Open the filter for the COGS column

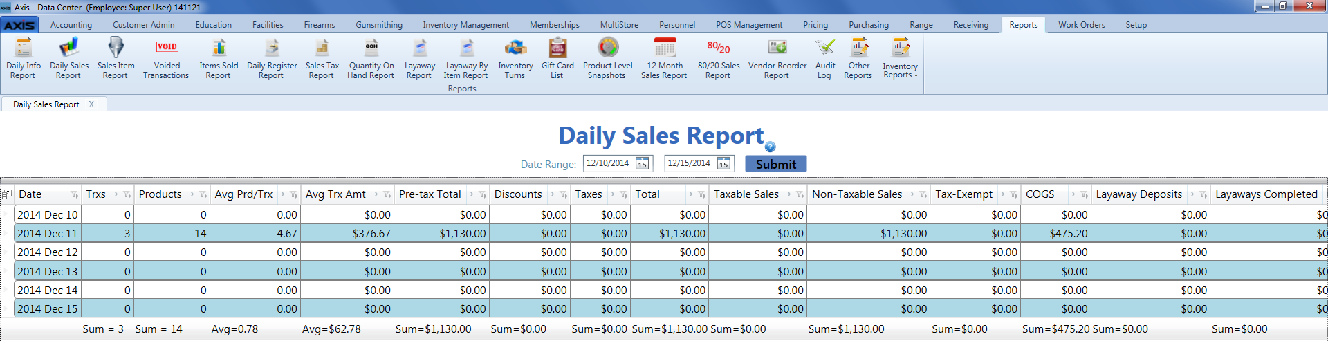1085,195
